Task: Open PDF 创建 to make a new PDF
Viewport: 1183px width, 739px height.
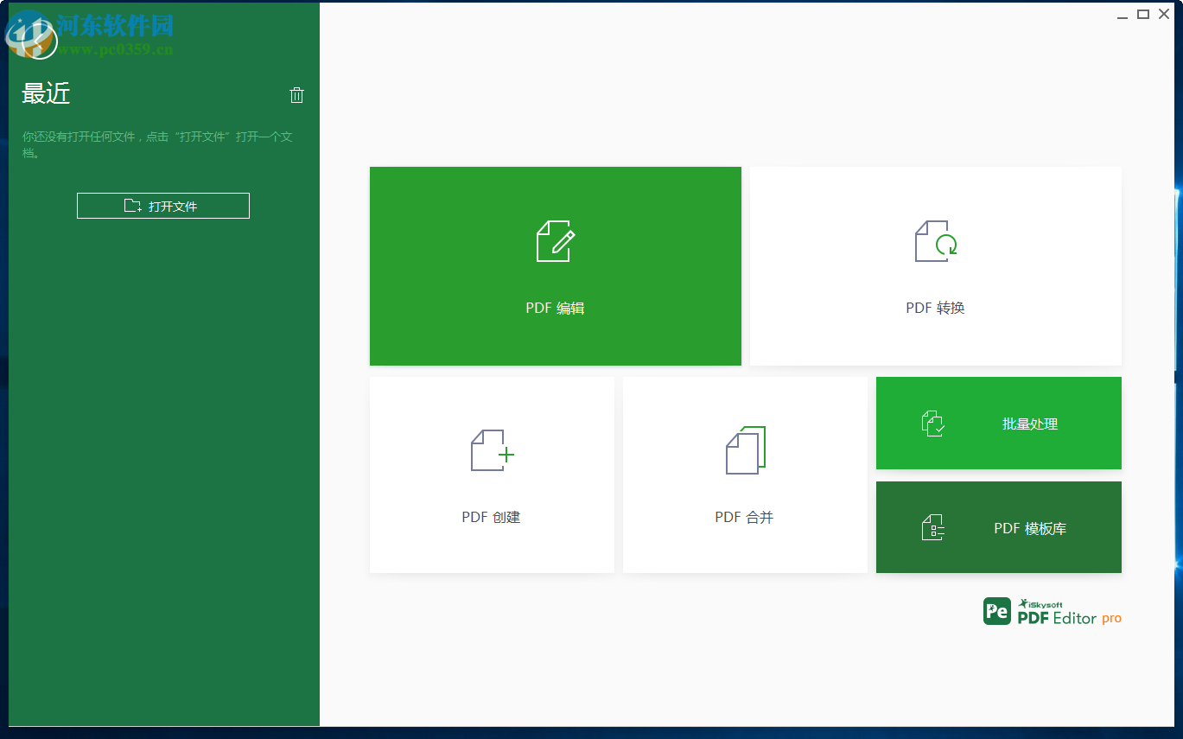Action: (490, 475)
